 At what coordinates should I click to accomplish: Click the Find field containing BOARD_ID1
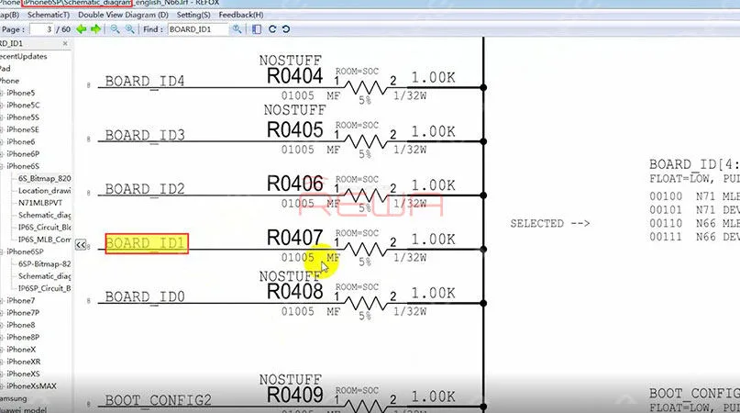(x=198, y=29)
